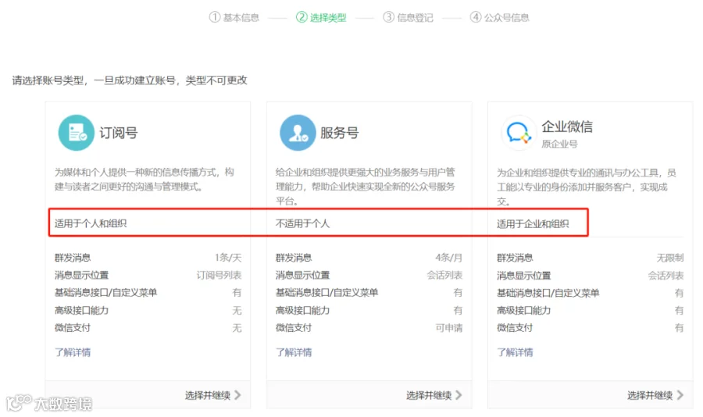Click the 1条/天 value in 订阅号 card
This screenshot has width=703, height=417.
[x=228, y=258]
